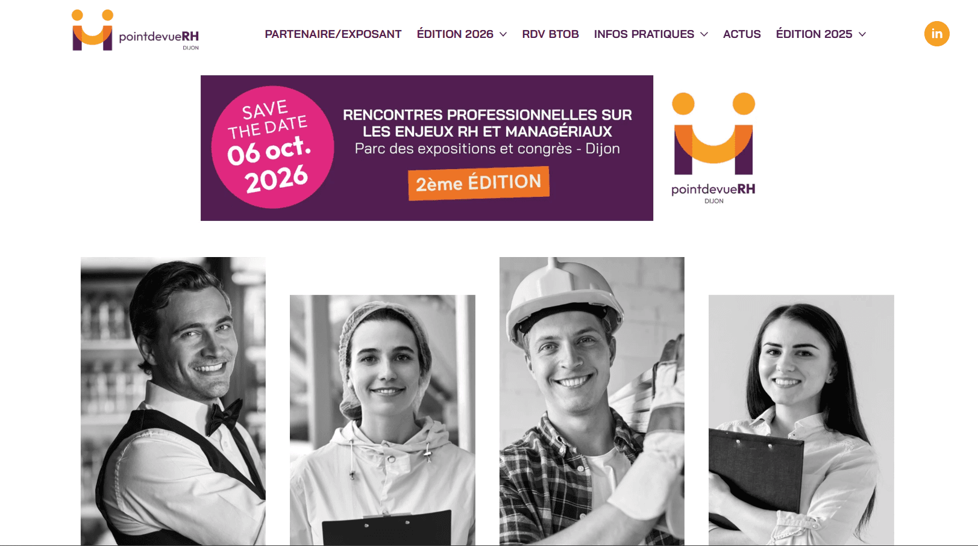
Task: Click the Parc des expositions Dijon text
Action: (x=487, y=149)
